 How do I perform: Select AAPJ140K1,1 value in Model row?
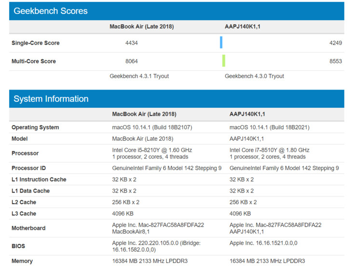(246, 139)
